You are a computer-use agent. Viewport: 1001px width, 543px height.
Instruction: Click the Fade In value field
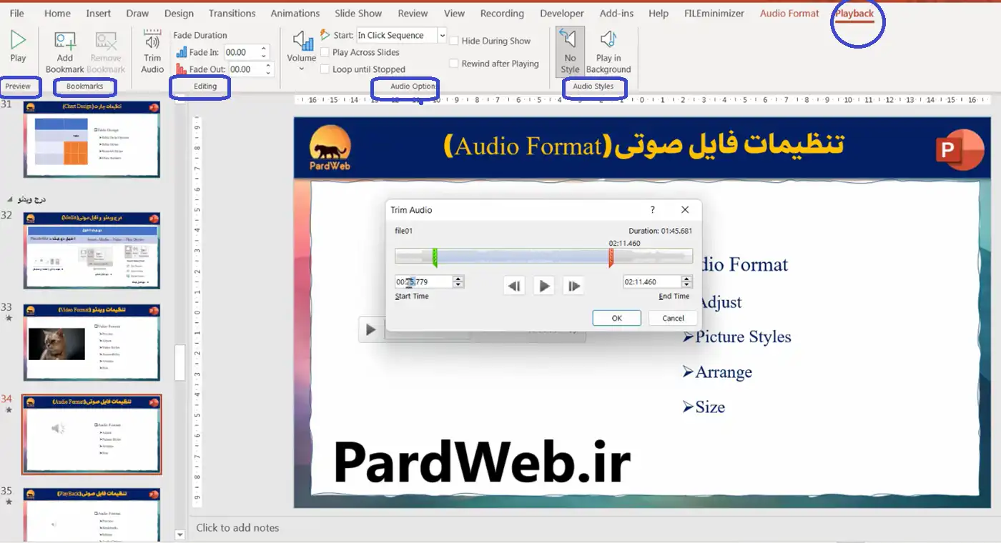tap(242, 52)
